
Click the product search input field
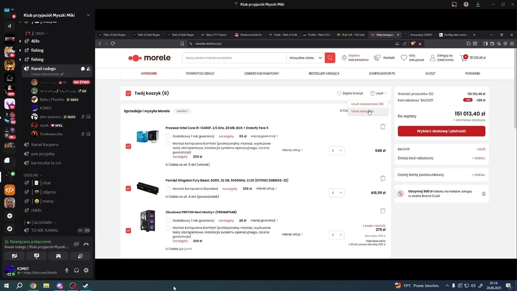click(x=234, y=58)
